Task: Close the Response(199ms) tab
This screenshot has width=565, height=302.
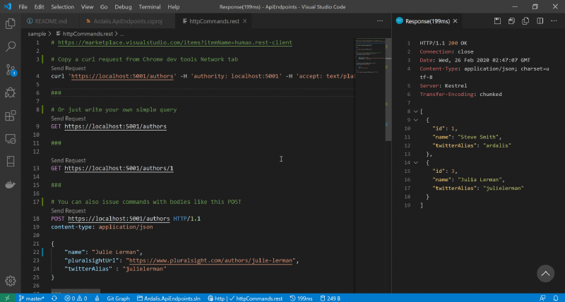Action: [x=455, y=21]
